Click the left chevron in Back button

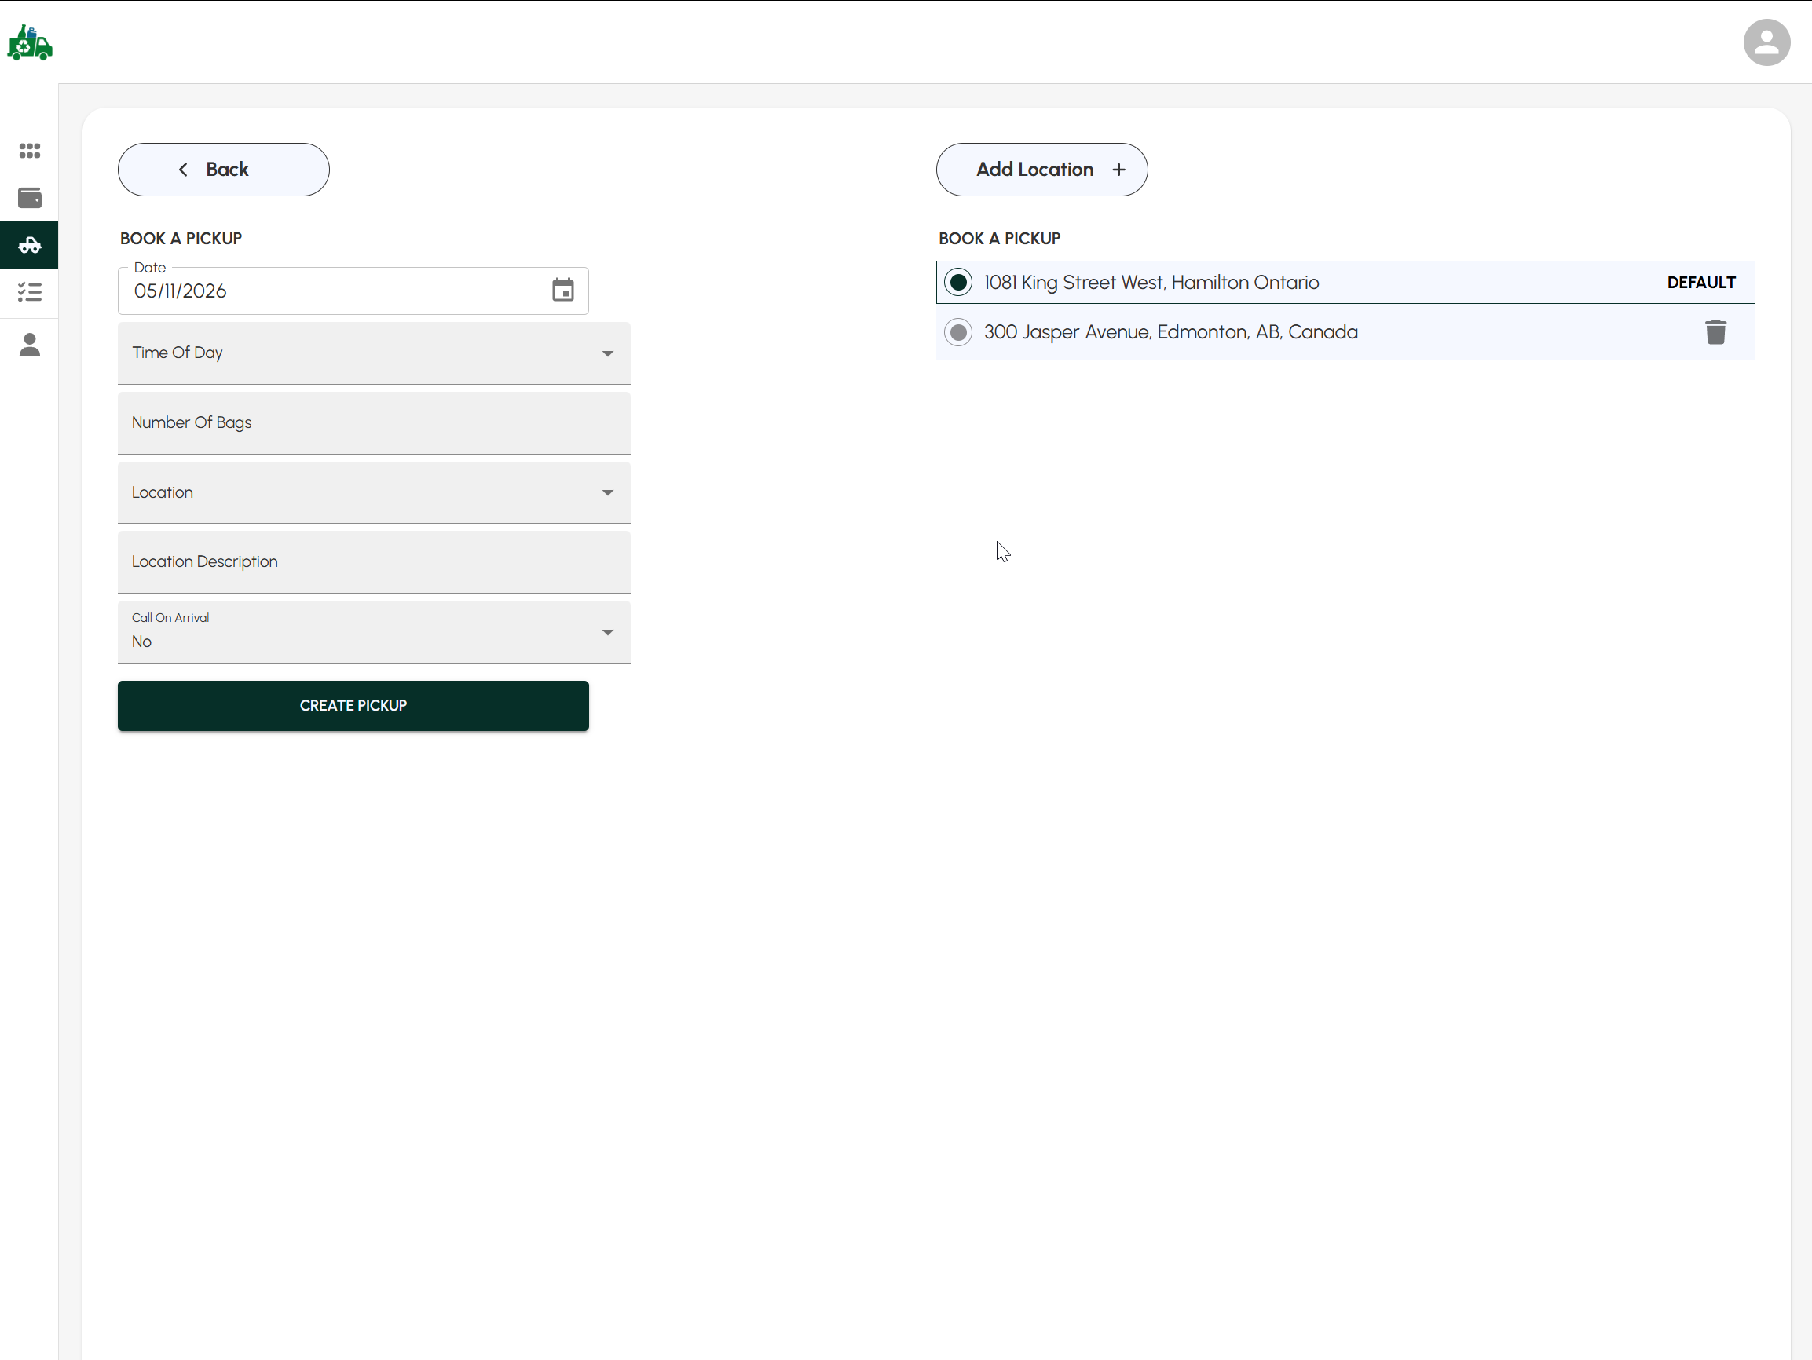pos(184,170)
